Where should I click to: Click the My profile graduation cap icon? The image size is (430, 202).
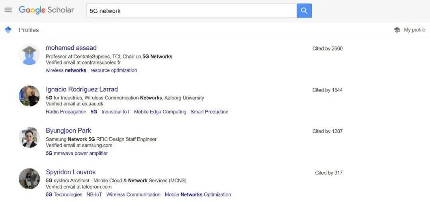coord(397,30)
